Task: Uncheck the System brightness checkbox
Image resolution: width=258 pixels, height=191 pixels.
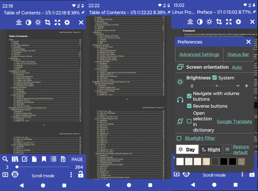Action: (x=214, y=78)
